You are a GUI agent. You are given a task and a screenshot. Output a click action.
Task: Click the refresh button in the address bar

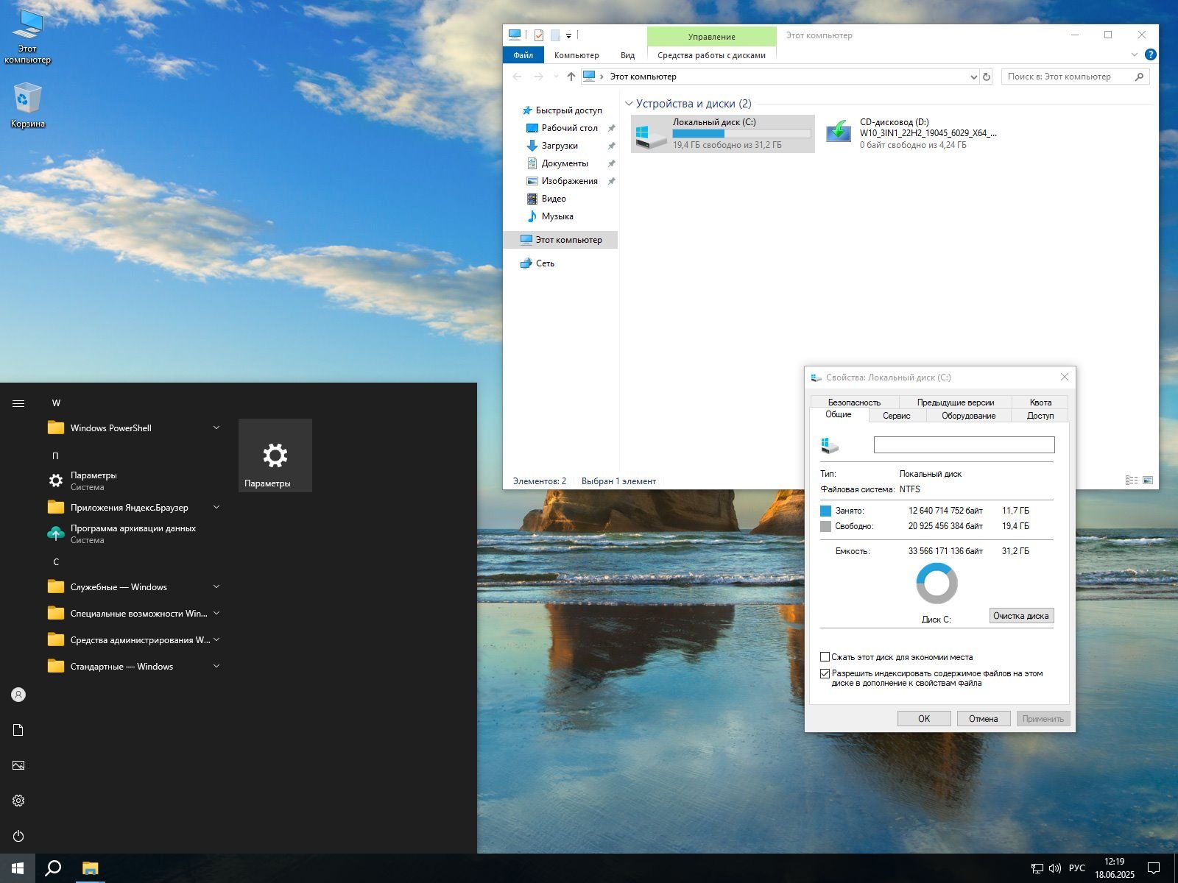coord(987,77)
